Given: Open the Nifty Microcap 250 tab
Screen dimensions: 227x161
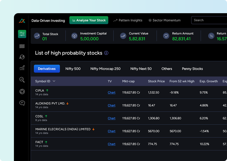Looking at the screenshot, I should (105, 69).
